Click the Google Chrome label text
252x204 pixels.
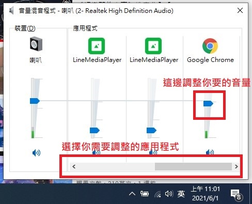(210, 60)
